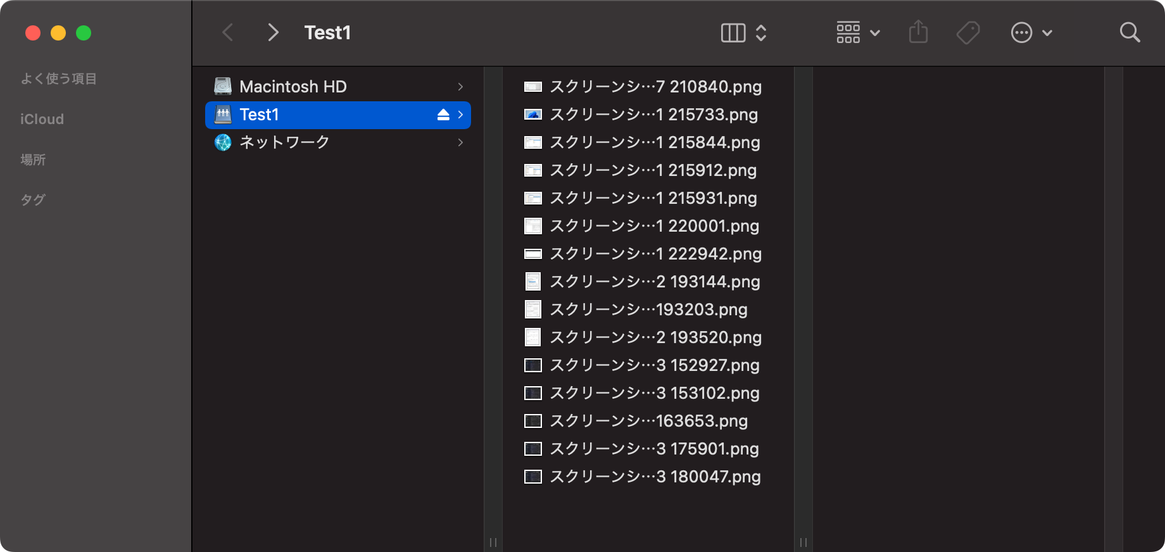Click the Macintosh HD drive icon
1165x552 pixels.
pos(223,86)
